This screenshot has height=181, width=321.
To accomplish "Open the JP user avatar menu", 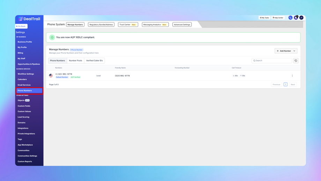I will coord(301,18).
